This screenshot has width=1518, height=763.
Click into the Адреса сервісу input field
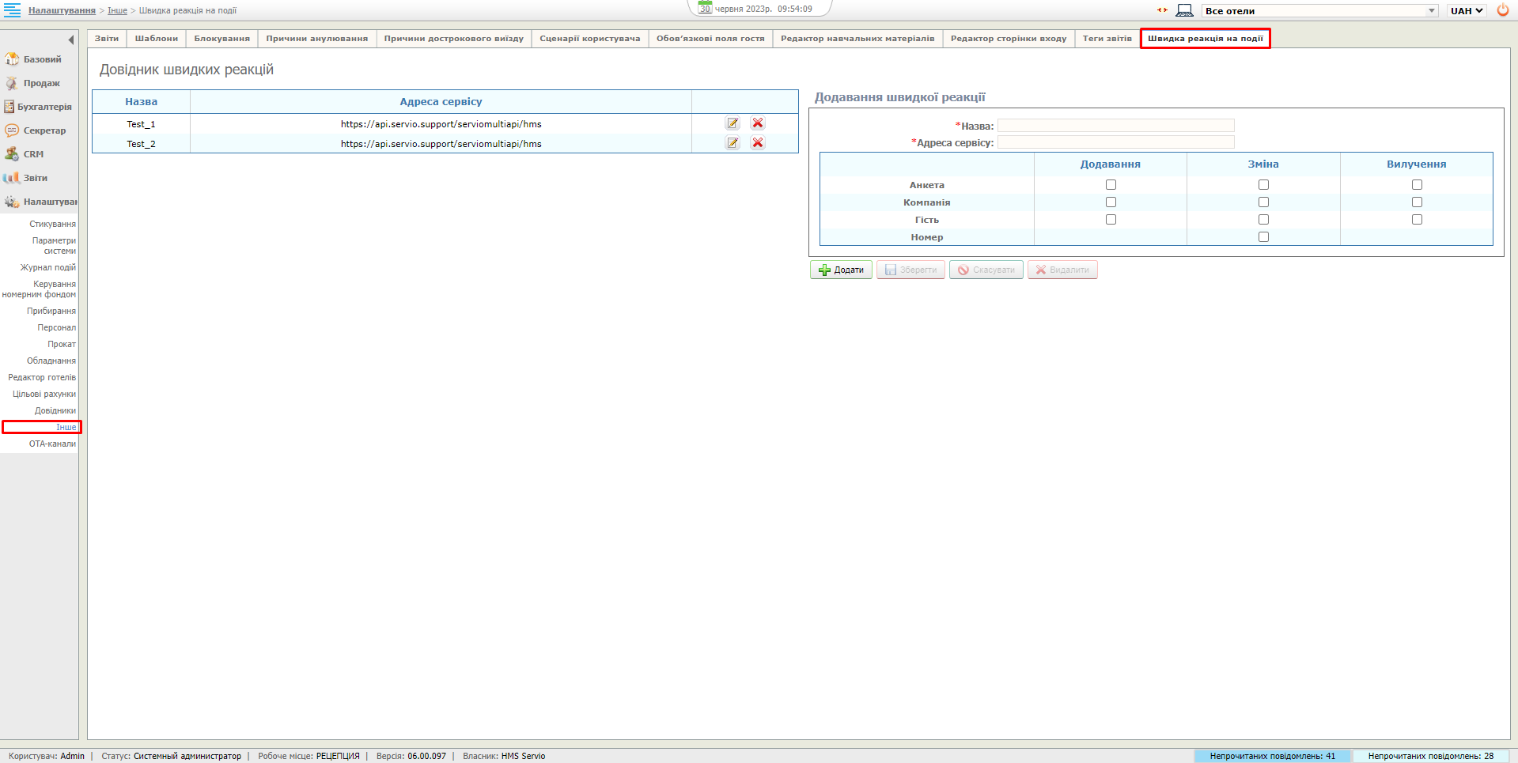point(1115,142)
